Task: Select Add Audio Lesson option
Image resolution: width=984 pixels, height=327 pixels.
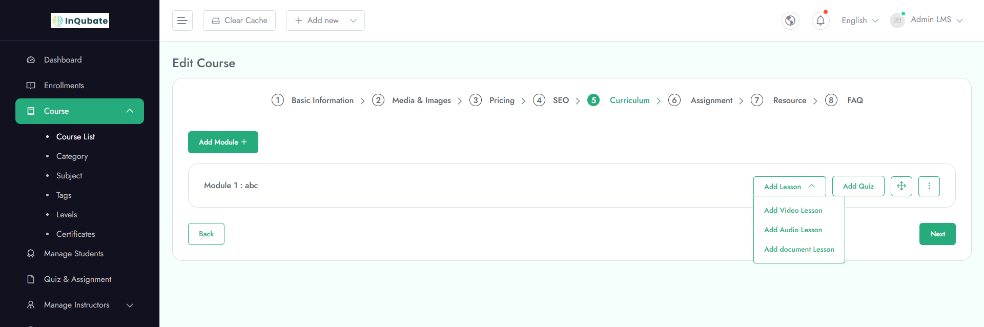Action: (793, 230)
